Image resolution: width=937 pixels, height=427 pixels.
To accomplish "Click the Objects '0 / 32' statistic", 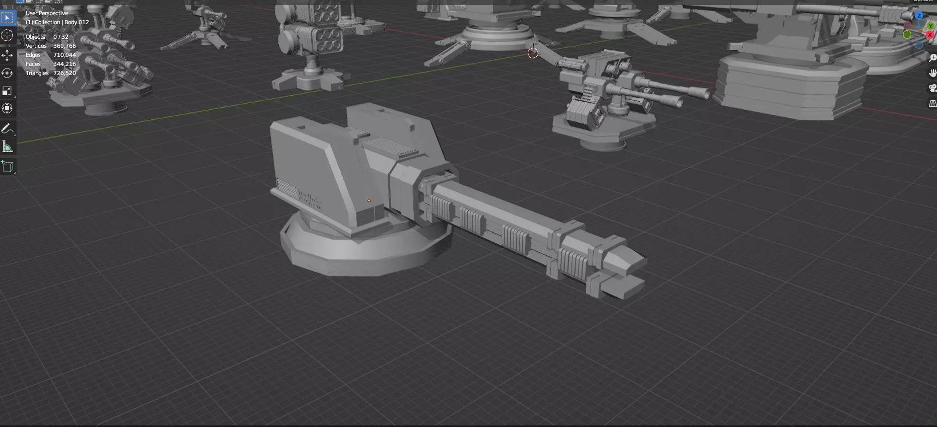I will 61,37.
